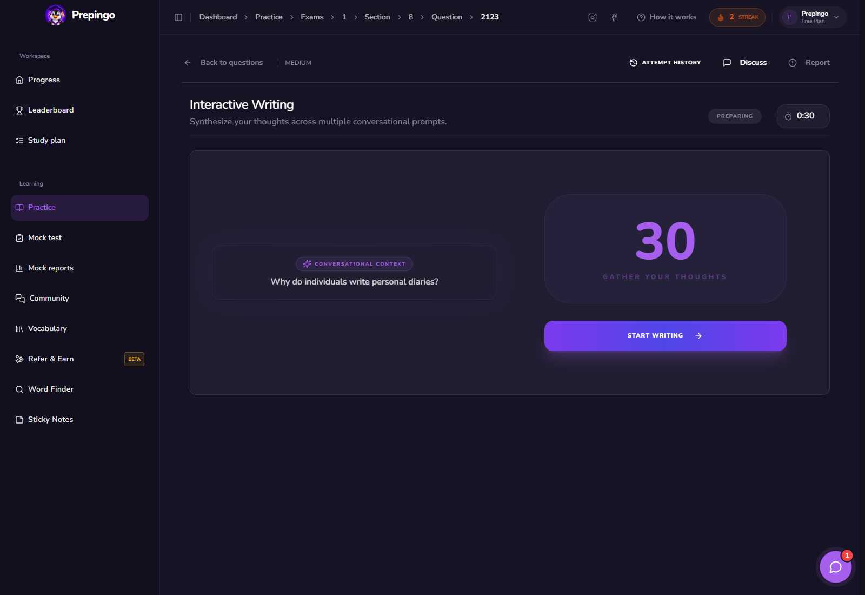This screenshot has width=865, height=595.
Task: Open the Facebook icon link
Action: click(x=614, y=17)
